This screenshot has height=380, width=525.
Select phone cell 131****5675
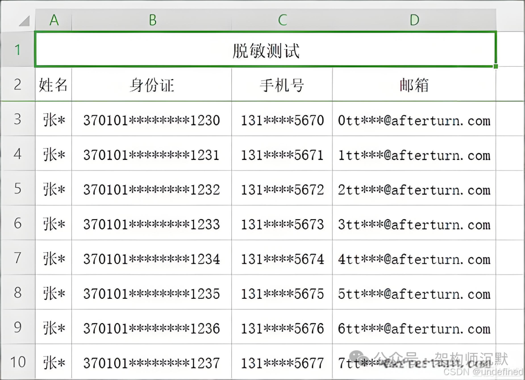coord(282,293)
